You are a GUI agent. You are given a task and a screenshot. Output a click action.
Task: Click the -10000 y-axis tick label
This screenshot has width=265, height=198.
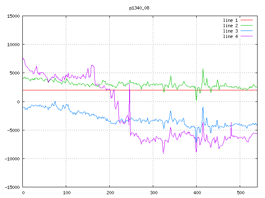[12, 159]
